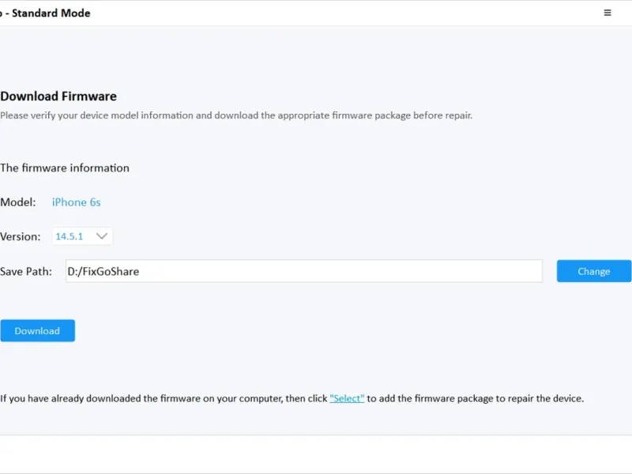Click the "Version:" label
The height and width of the screenshot is (474, 632).
coord(21,236)
